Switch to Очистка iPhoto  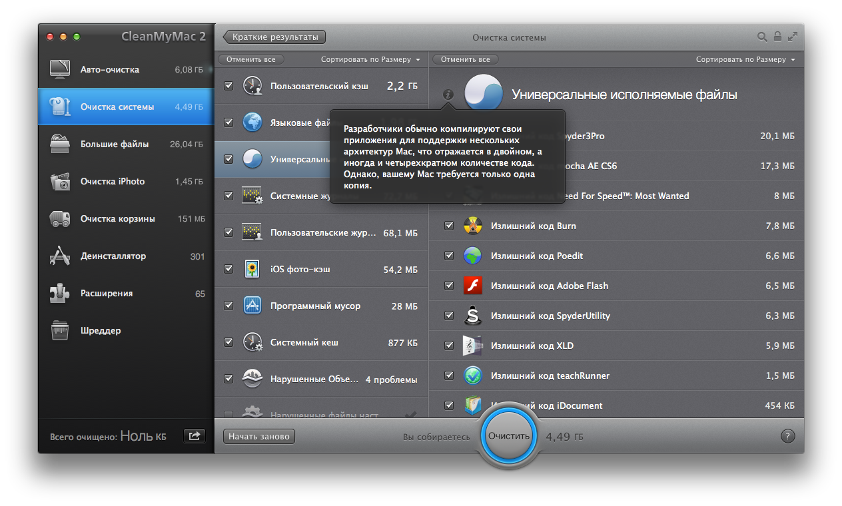click(x=126, y=181)
